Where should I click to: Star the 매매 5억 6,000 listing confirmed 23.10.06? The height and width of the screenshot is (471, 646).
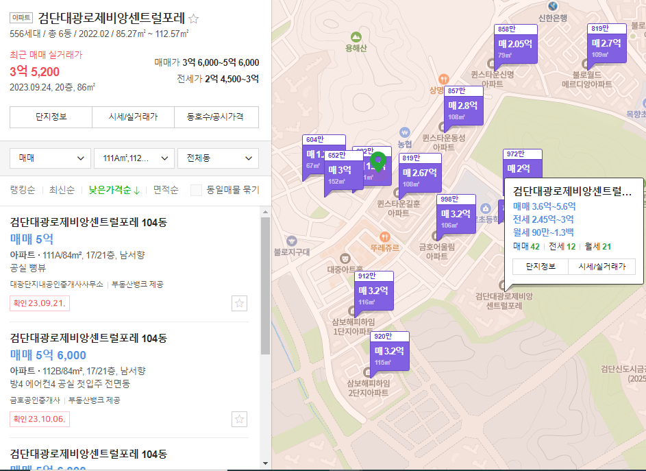239,420
